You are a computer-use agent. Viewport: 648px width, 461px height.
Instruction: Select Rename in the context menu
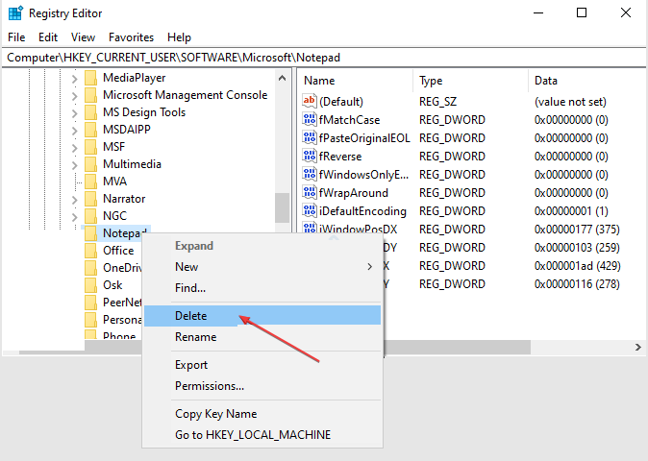click(x=195, y=337)
